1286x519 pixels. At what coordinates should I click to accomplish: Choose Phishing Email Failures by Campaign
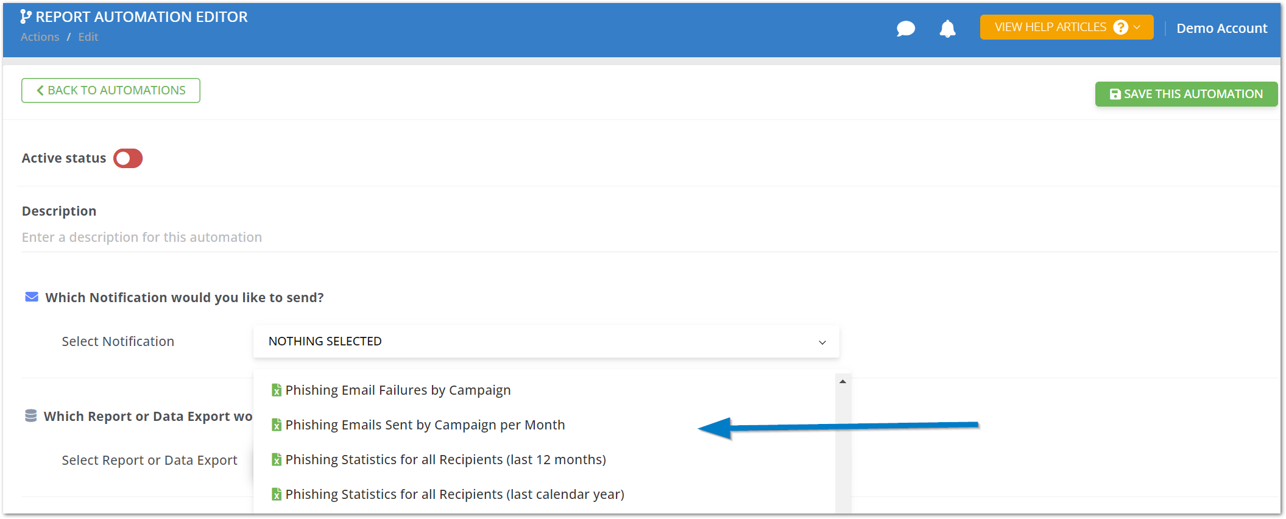click(398, 390)
